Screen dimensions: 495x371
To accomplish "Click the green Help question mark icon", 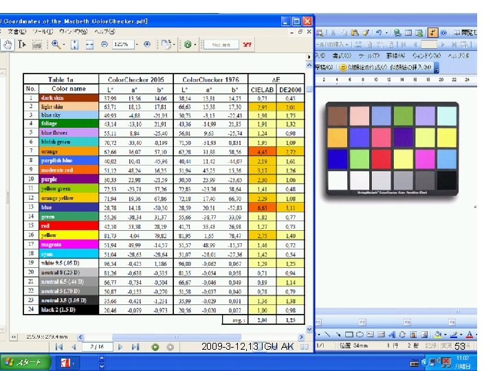I will (x=188, y=45).
